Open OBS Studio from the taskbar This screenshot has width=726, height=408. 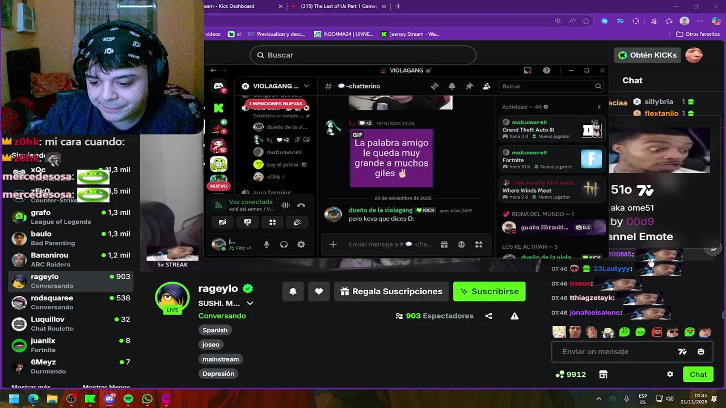pyautogui.click(x=71, y=399)
